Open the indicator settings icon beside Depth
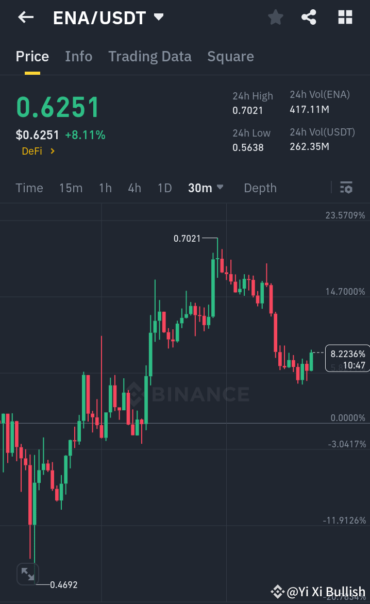The height and width of the screenshot is (604, 370). (x=346, y=188)
